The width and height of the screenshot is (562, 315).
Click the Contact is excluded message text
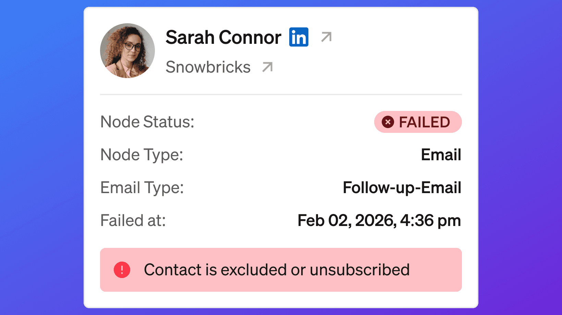277,270
